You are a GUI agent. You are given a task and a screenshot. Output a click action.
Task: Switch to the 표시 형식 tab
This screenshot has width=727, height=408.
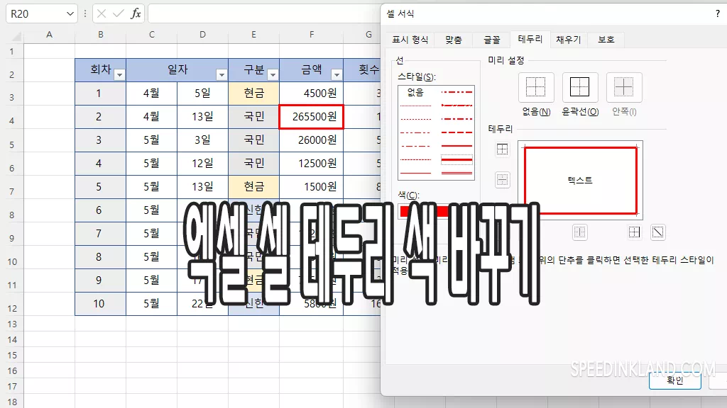click(x=410, y=40)
